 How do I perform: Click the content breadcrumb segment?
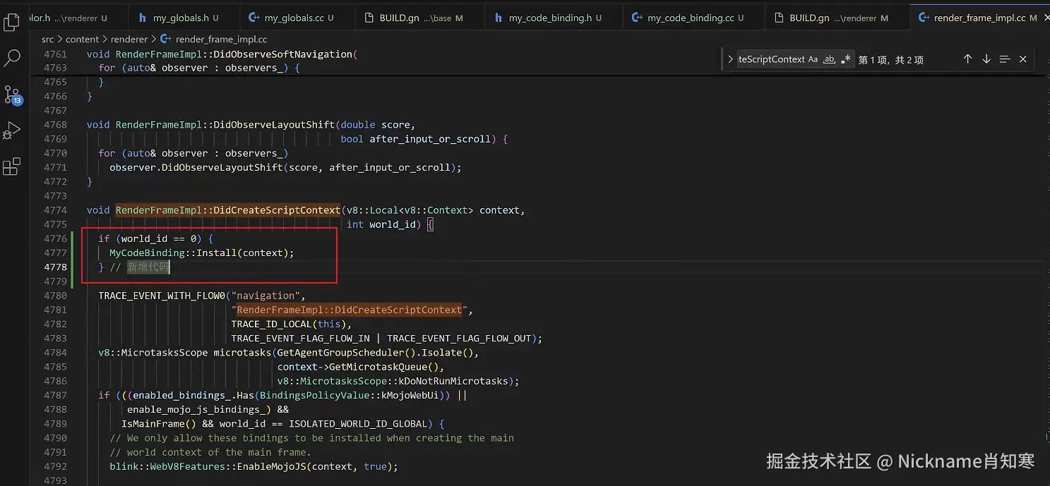[x=82, y=40]
